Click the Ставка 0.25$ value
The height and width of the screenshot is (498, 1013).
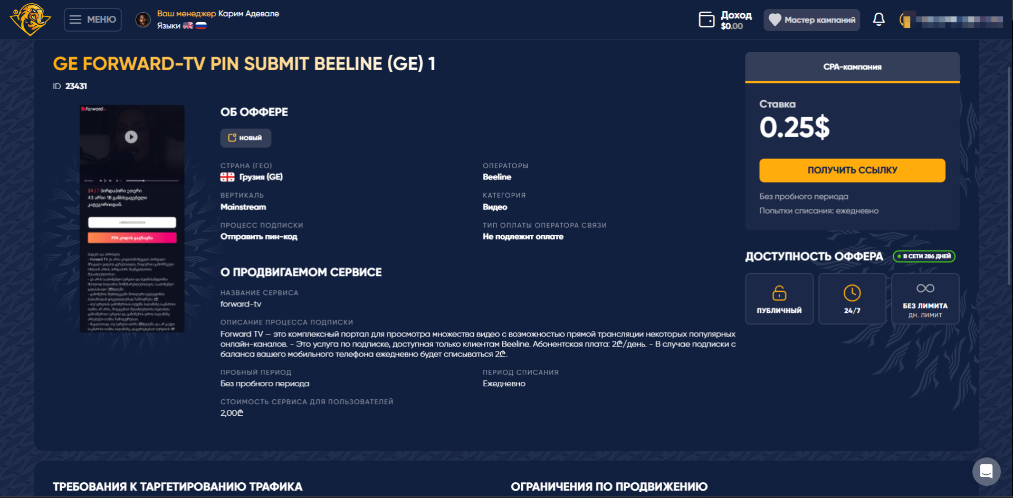tap(794, 127)
